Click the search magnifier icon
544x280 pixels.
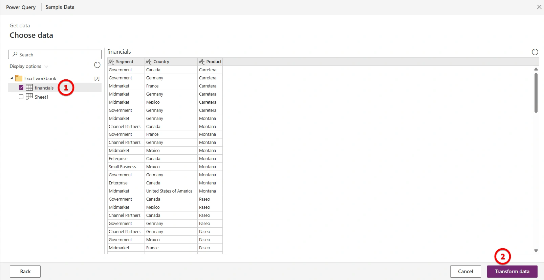point(15,54)
